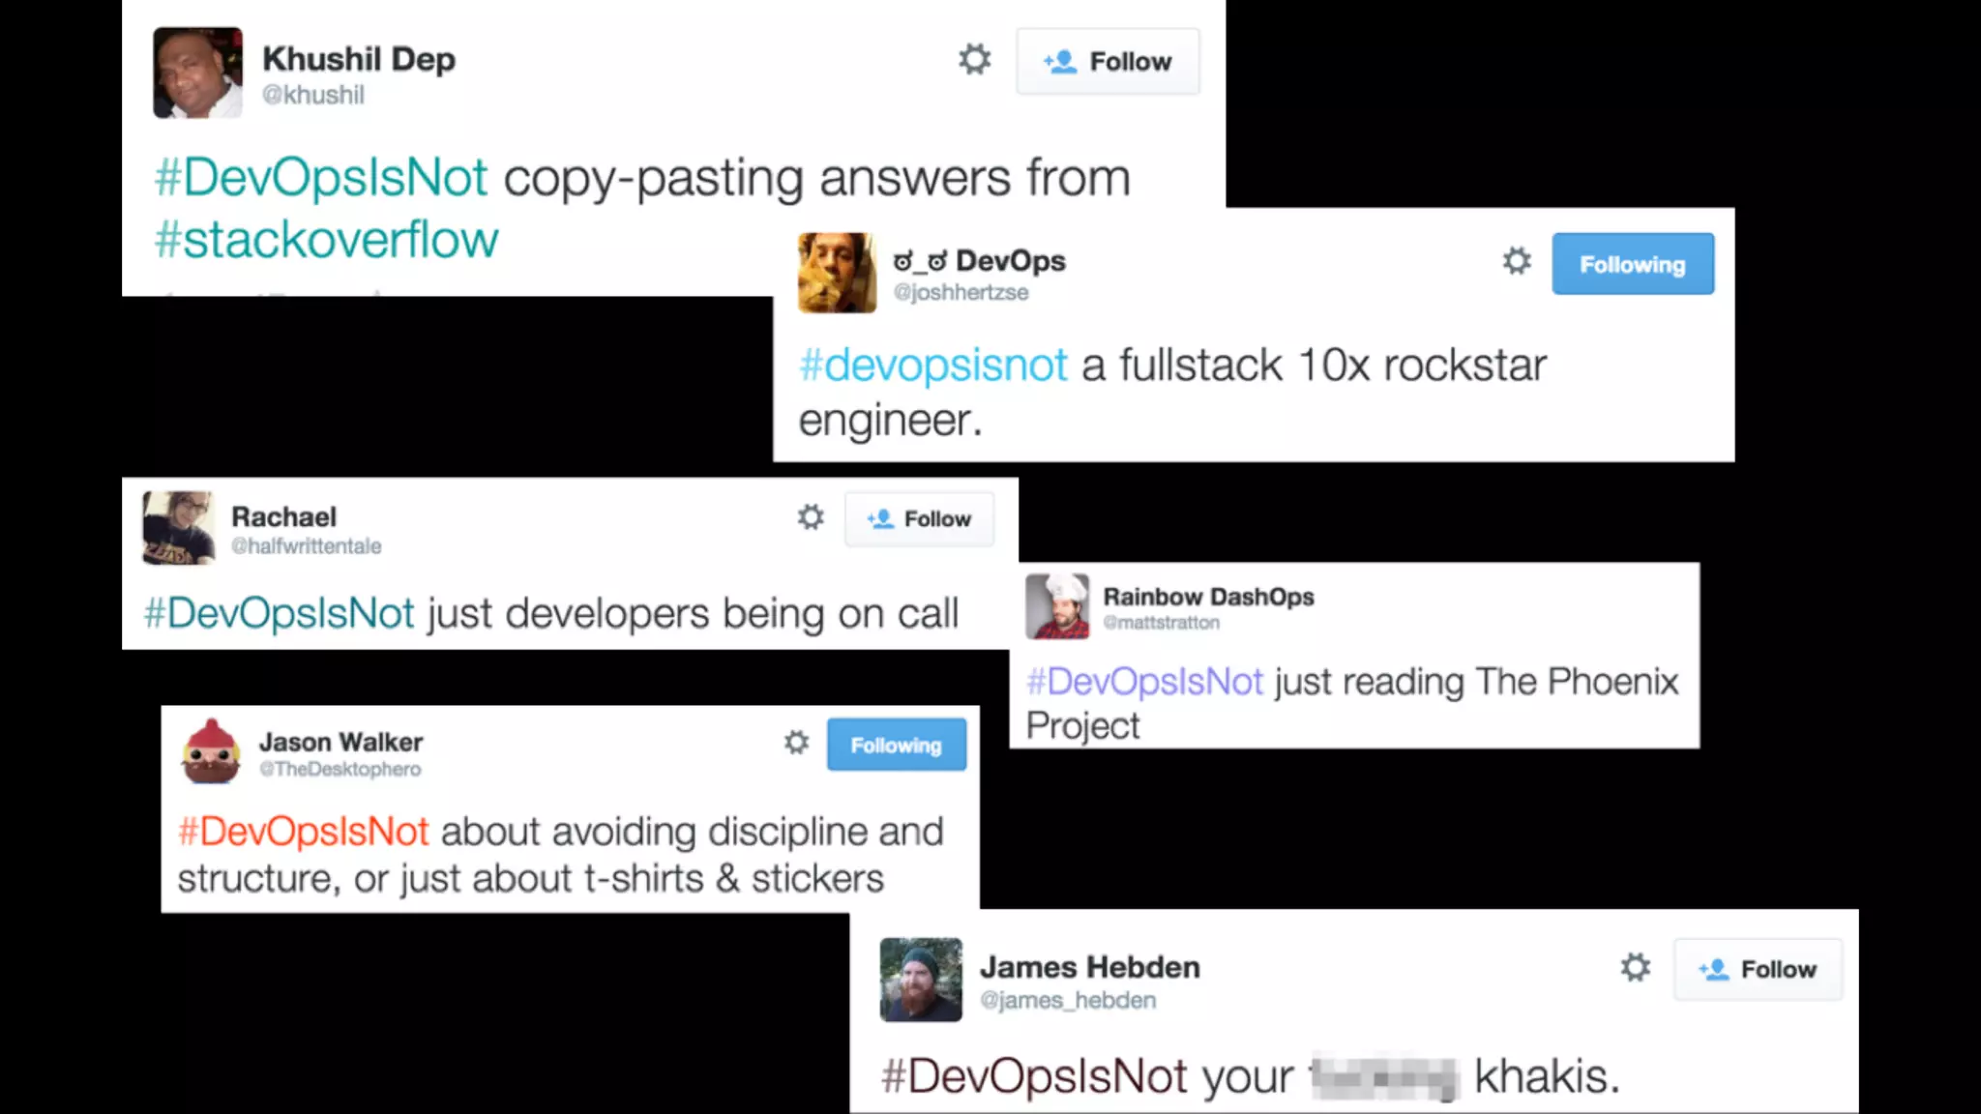
Task: Open the orange #DevOpsIsNot hashtag in Jason Walker's tweet
Action: pyautogui.click(x=303, y=832)
